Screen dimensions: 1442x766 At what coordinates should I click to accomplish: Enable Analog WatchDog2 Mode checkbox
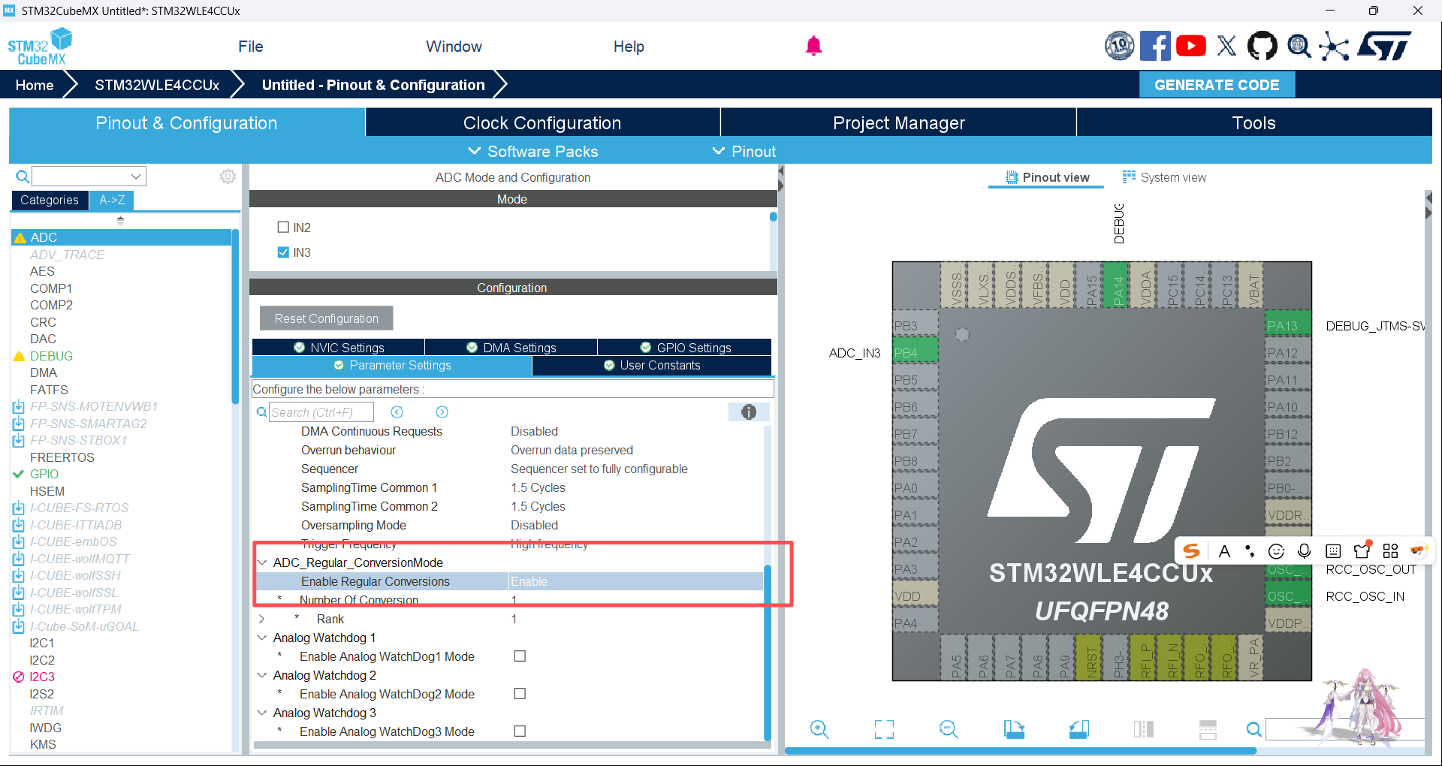pyautogui.click(x=520, y=694)
